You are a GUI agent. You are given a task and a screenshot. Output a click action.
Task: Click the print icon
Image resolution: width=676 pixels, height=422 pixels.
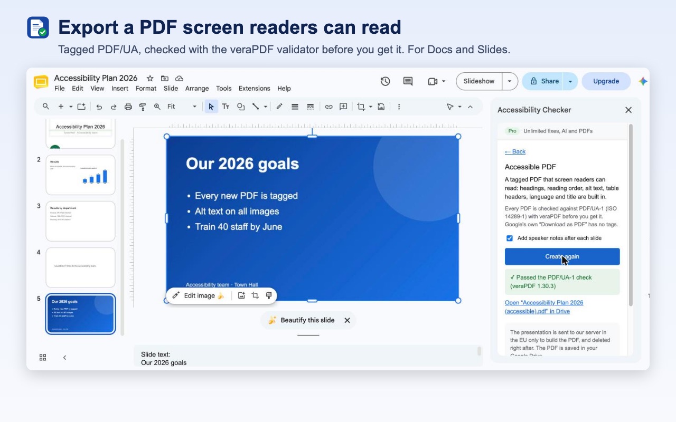128,107
